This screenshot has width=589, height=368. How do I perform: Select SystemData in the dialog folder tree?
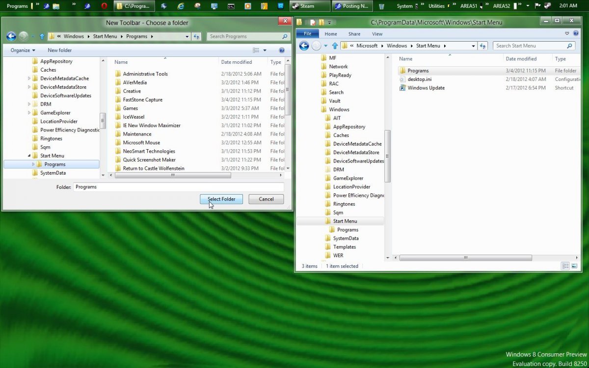tap(53, 173)
